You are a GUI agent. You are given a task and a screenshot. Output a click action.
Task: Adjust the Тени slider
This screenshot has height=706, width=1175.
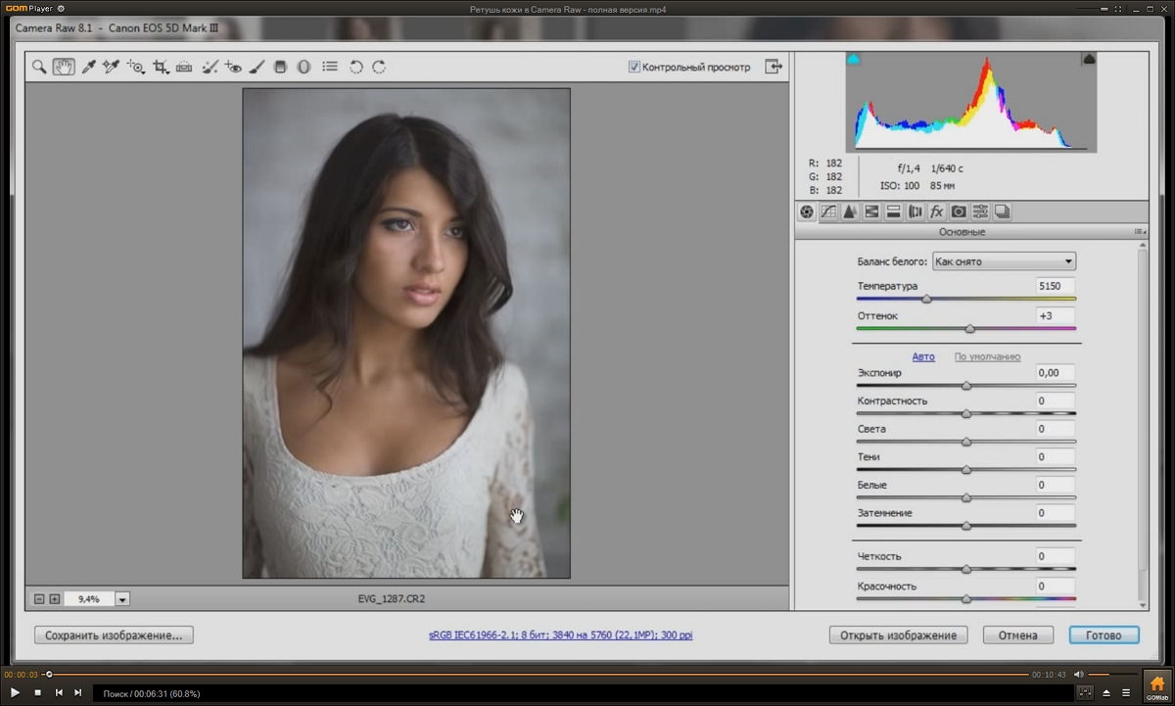click(966, 470)
